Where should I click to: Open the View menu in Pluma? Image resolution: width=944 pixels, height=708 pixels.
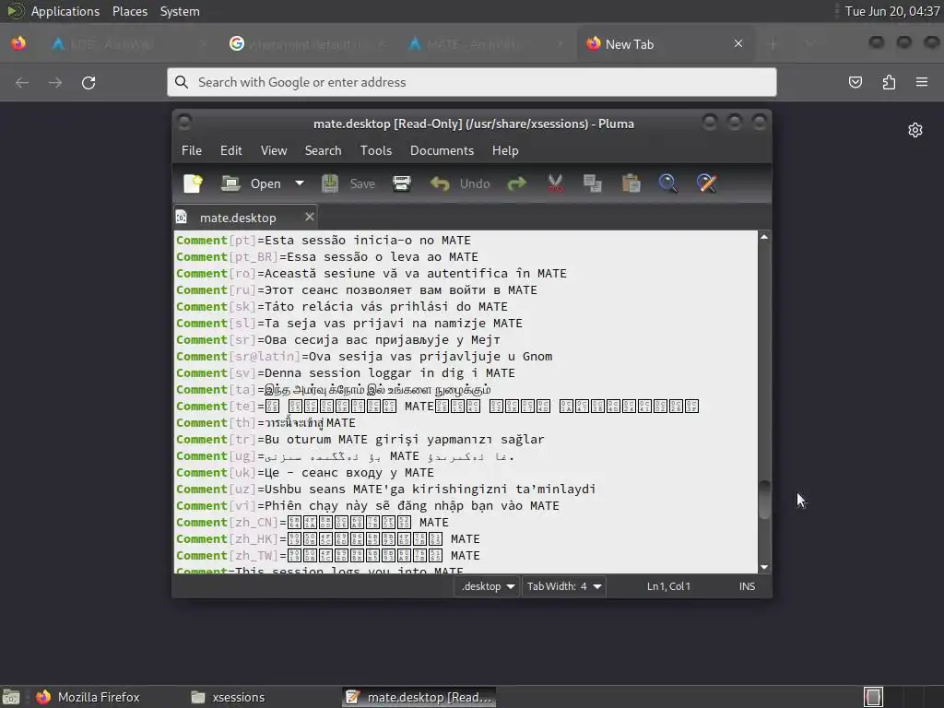[x=273, y=150]
